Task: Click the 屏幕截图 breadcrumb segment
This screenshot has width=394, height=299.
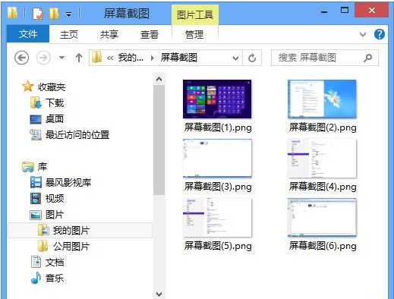Action: pos(179,58)
